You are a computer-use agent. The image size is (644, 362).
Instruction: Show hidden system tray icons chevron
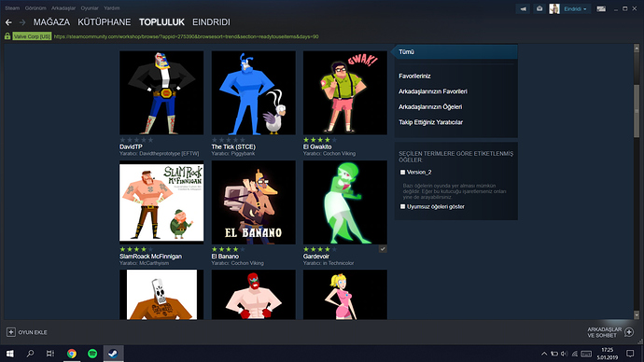[544, 354]
